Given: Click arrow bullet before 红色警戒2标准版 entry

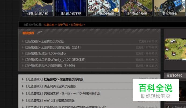Looking at the screenshot, I should point(23,53).
